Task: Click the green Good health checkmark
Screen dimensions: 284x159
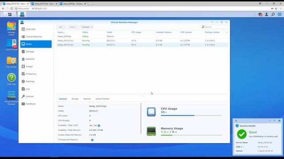Action: (241, 134)
